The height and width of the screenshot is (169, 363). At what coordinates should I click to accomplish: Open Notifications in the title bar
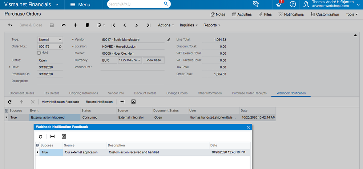point(291,14)
